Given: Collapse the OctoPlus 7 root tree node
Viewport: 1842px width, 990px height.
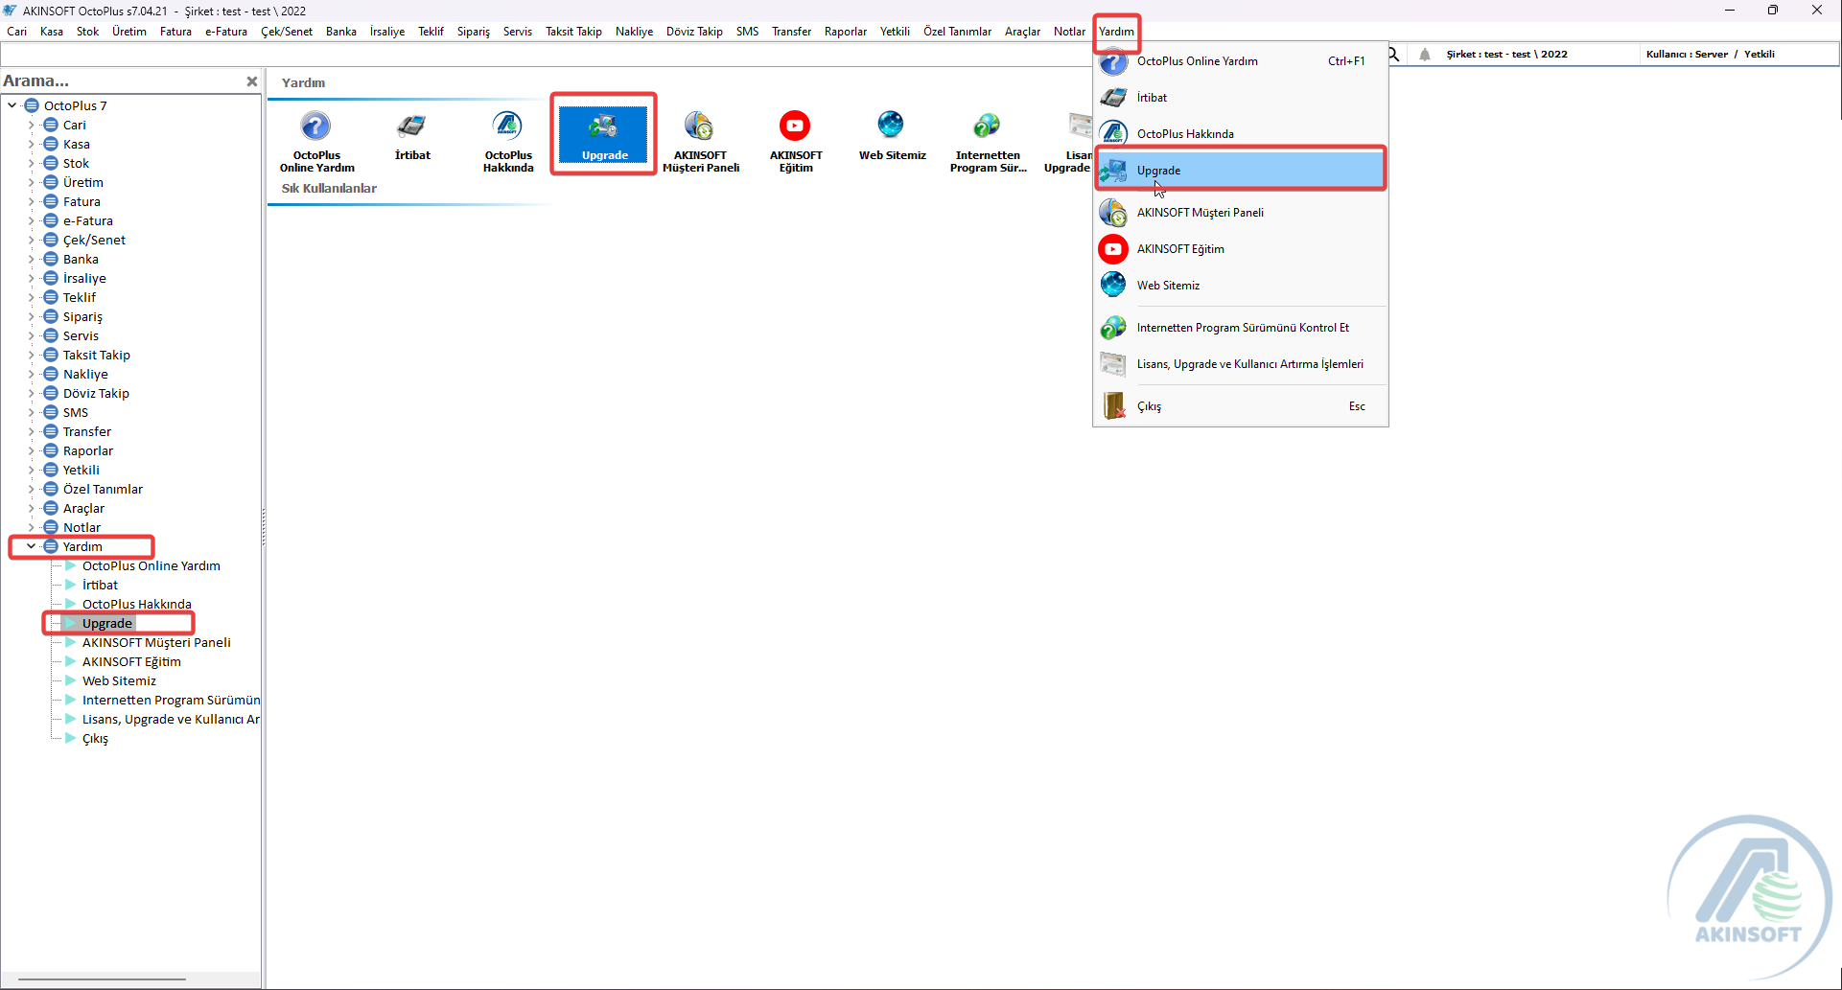Looking at the screenshot, I should tap(12, 105).
